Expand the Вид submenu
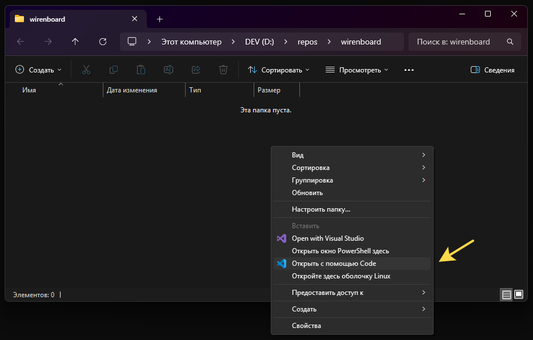The height and width of the screenshot is (340, 533). click(352, 155)
